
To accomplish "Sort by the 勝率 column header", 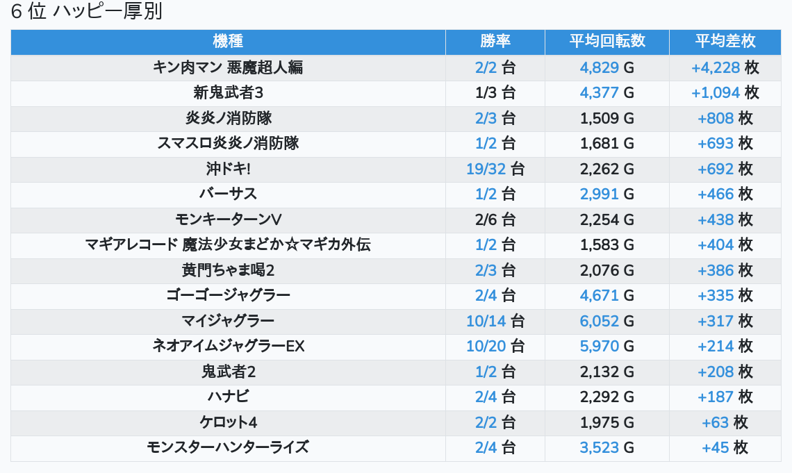I will (495, 42).
